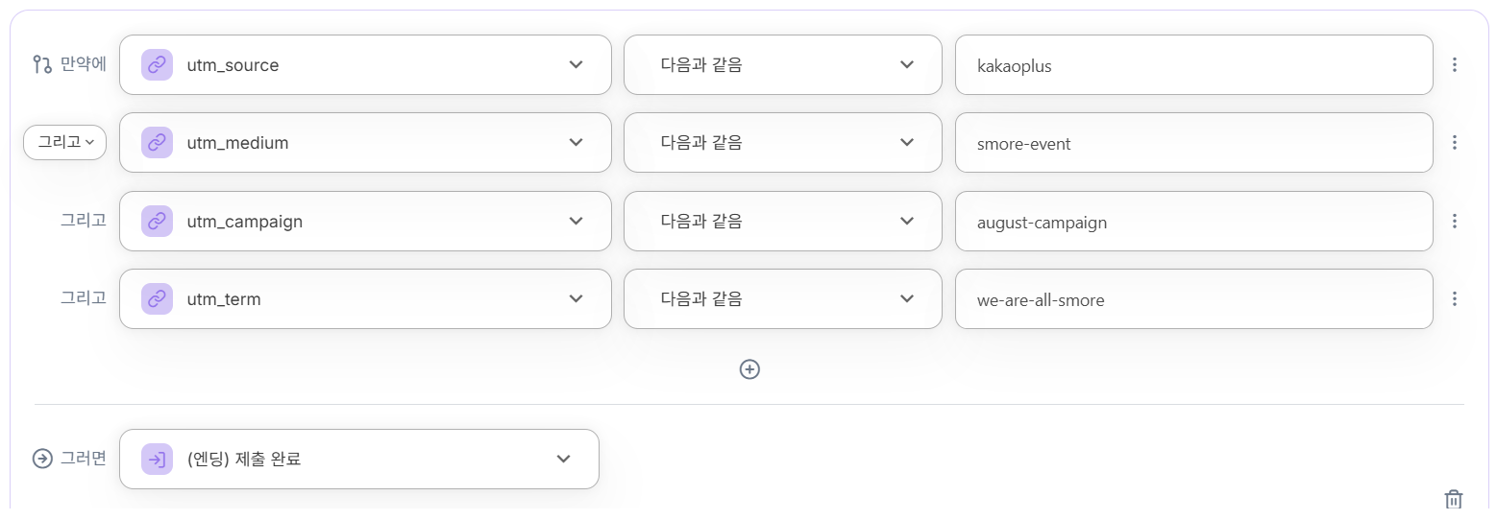
Task: Open the 다음과 같음 operator for utm_source
Action: pos(782,65)
